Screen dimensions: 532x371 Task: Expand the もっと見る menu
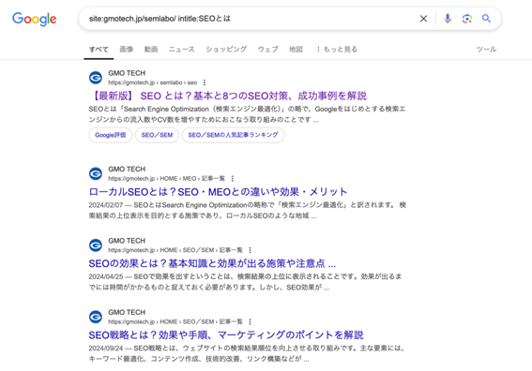pos(337,50)
